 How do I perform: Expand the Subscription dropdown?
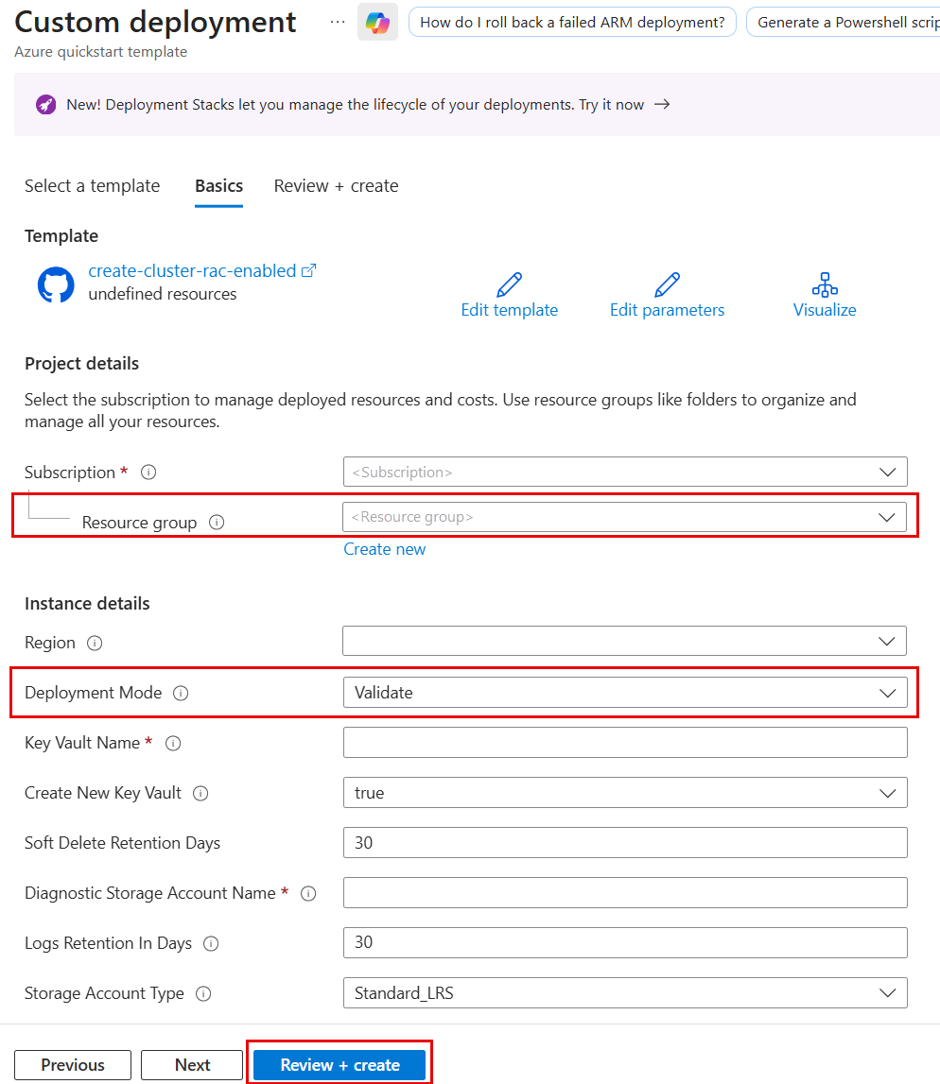(x=624, y=472)
